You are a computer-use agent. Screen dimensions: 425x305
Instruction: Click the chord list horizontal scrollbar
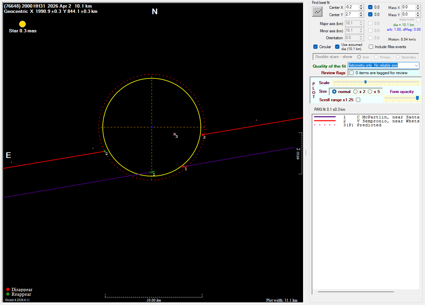point(356,292)
